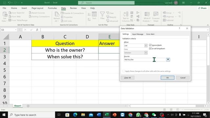This screenshot has height=118, width=210.
Task: Open the Allow list dropdown
Action: coord(146,46)
